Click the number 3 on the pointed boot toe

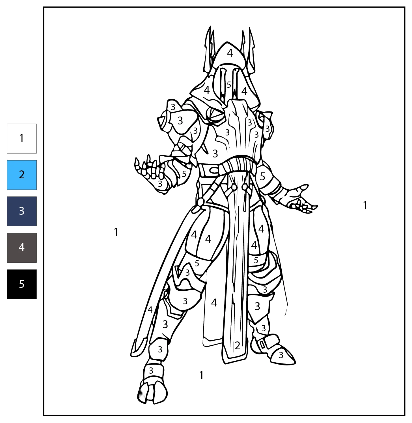281,355
